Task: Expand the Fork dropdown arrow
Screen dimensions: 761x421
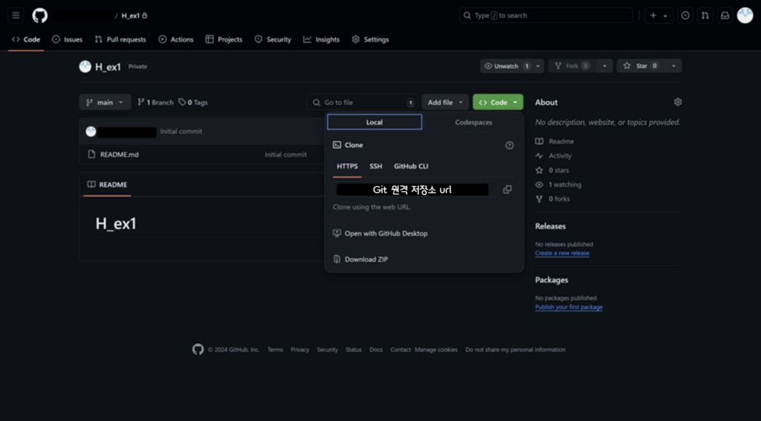Action: click(605, 66)
